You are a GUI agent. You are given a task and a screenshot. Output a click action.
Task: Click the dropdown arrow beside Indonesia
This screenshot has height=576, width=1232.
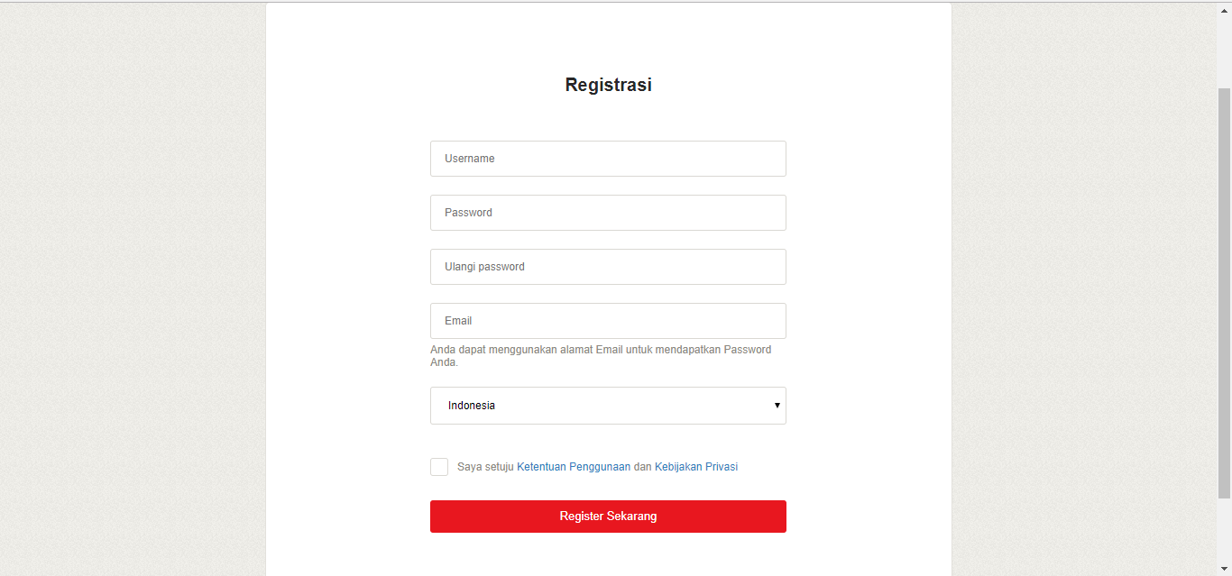click(777, 405)
